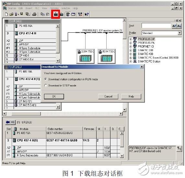
Task: Expand the PROFINET IO catalog node
Action: [x=131, y=47]
